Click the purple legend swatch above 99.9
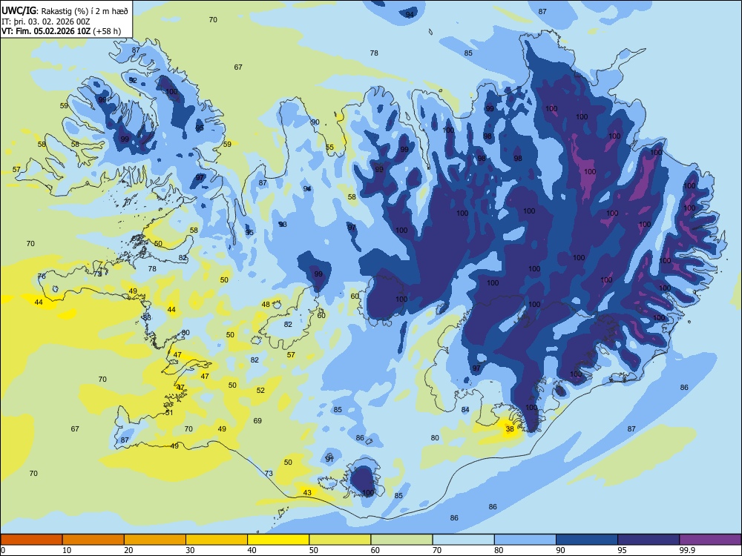Viewport: 742px width, 556px height. [710, 540]
